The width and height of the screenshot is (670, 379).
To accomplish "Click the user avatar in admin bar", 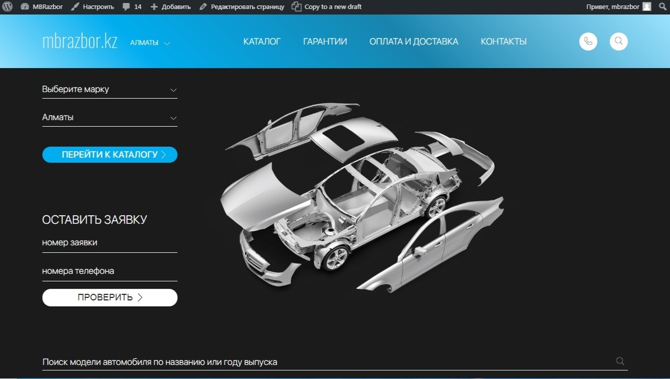I will (x=647, y=7).
